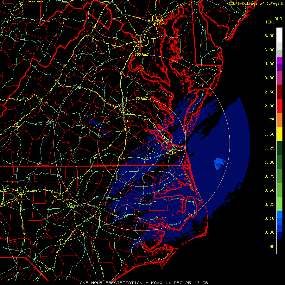Click the '1.50' legend value
The width and height of the screenshot is (285, 285).
point(269,134)
